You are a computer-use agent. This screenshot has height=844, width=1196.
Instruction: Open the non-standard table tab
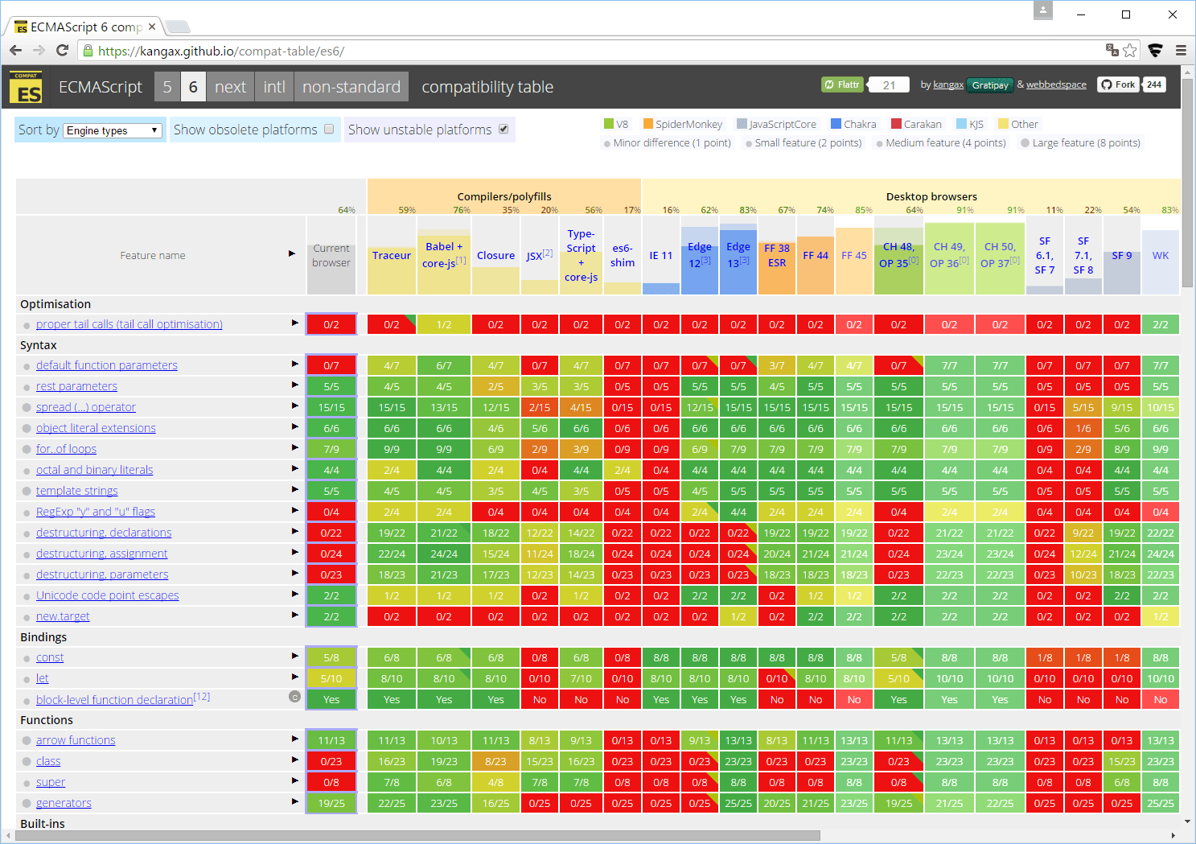pyautogui.click(x=351, y=87)
